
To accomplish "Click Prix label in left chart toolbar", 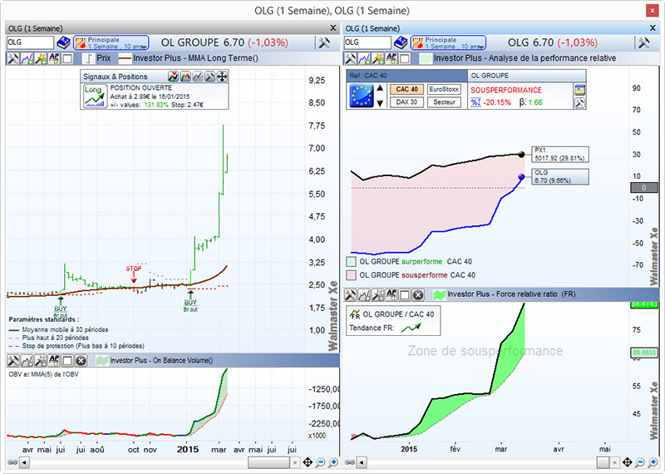I will click(103, 58).
